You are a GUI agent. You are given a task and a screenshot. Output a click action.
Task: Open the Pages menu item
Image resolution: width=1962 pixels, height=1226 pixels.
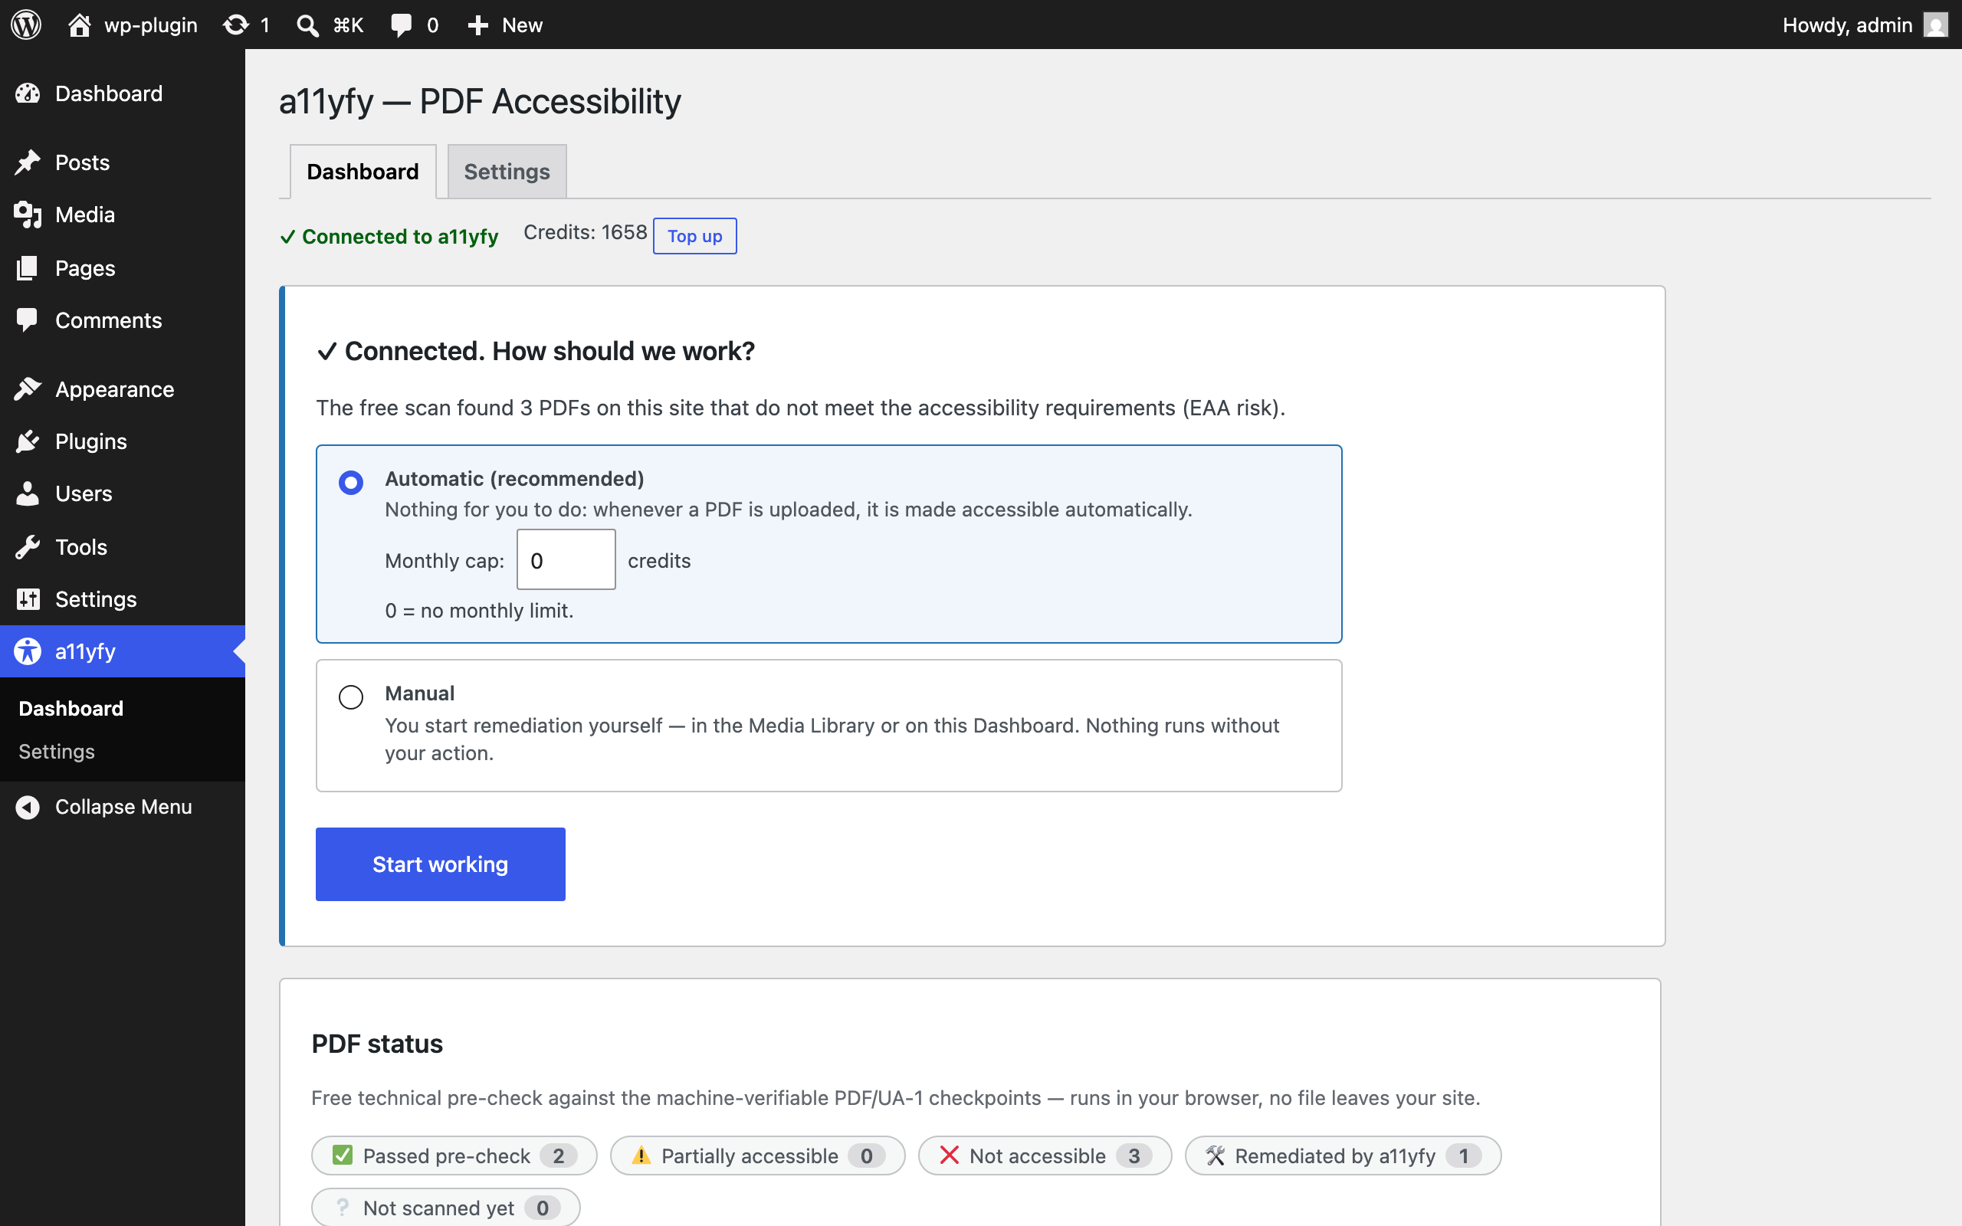(123, 267)
